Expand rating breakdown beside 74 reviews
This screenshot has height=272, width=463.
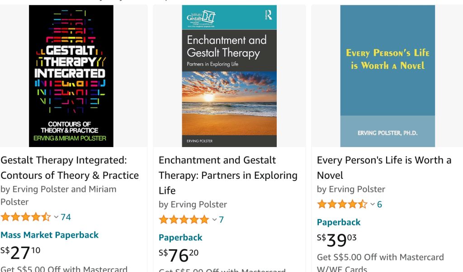point(56,217)
